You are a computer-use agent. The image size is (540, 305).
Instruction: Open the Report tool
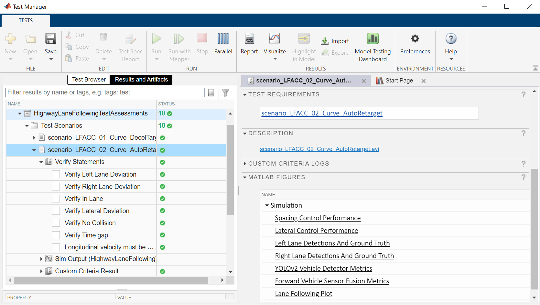[249, 39]
